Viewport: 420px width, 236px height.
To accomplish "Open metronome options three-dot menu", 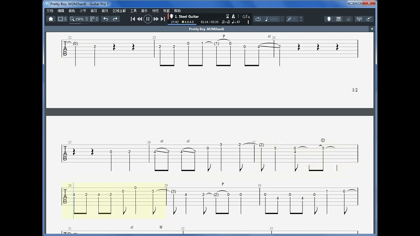I will (238, 16).
